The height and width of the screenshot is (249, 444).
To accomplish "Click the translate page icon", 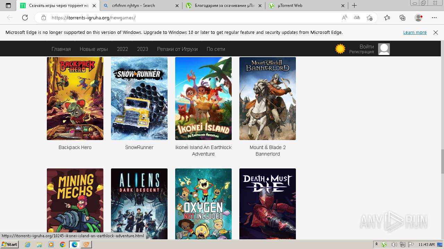I will click(x=357, y=18).
